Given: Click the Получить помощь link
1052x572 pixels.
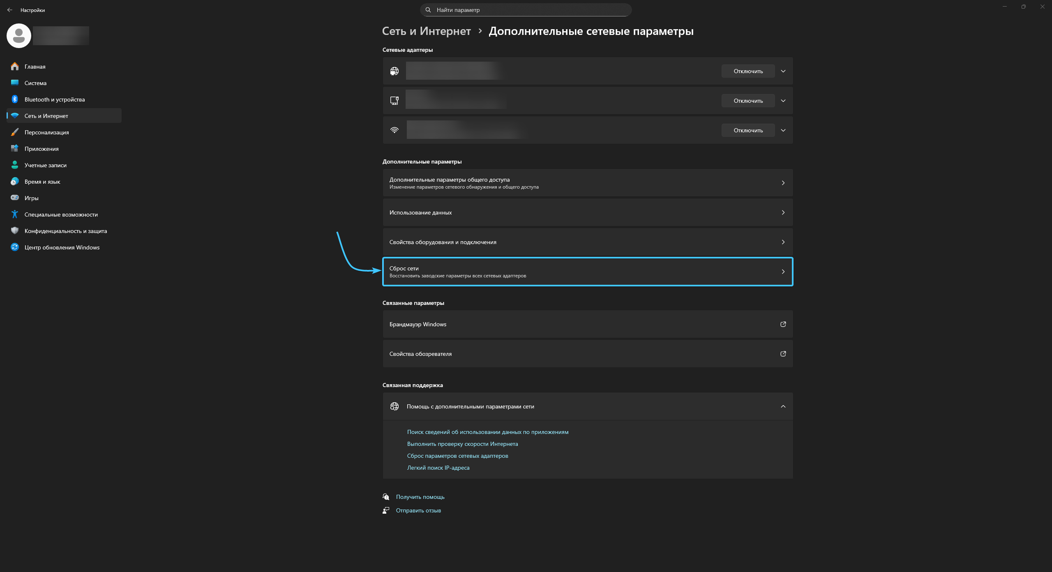Looking at the screenshot, I should 420,497.
